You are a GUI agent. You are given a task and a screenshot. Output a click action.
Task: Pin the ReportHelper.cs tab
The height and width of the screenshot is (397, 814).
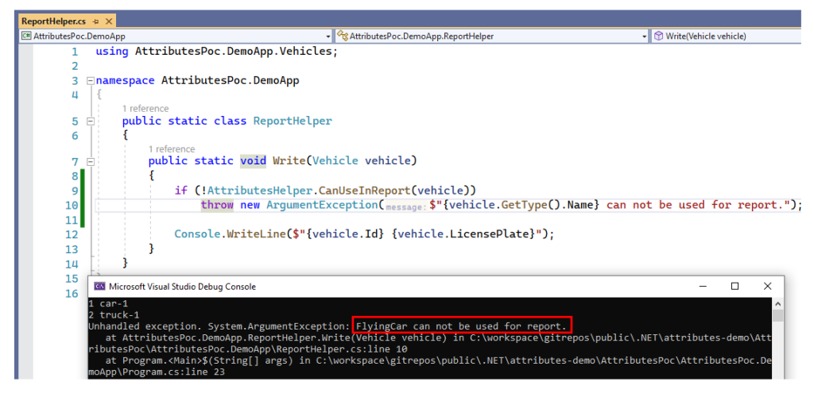click(x=96, y=21)
